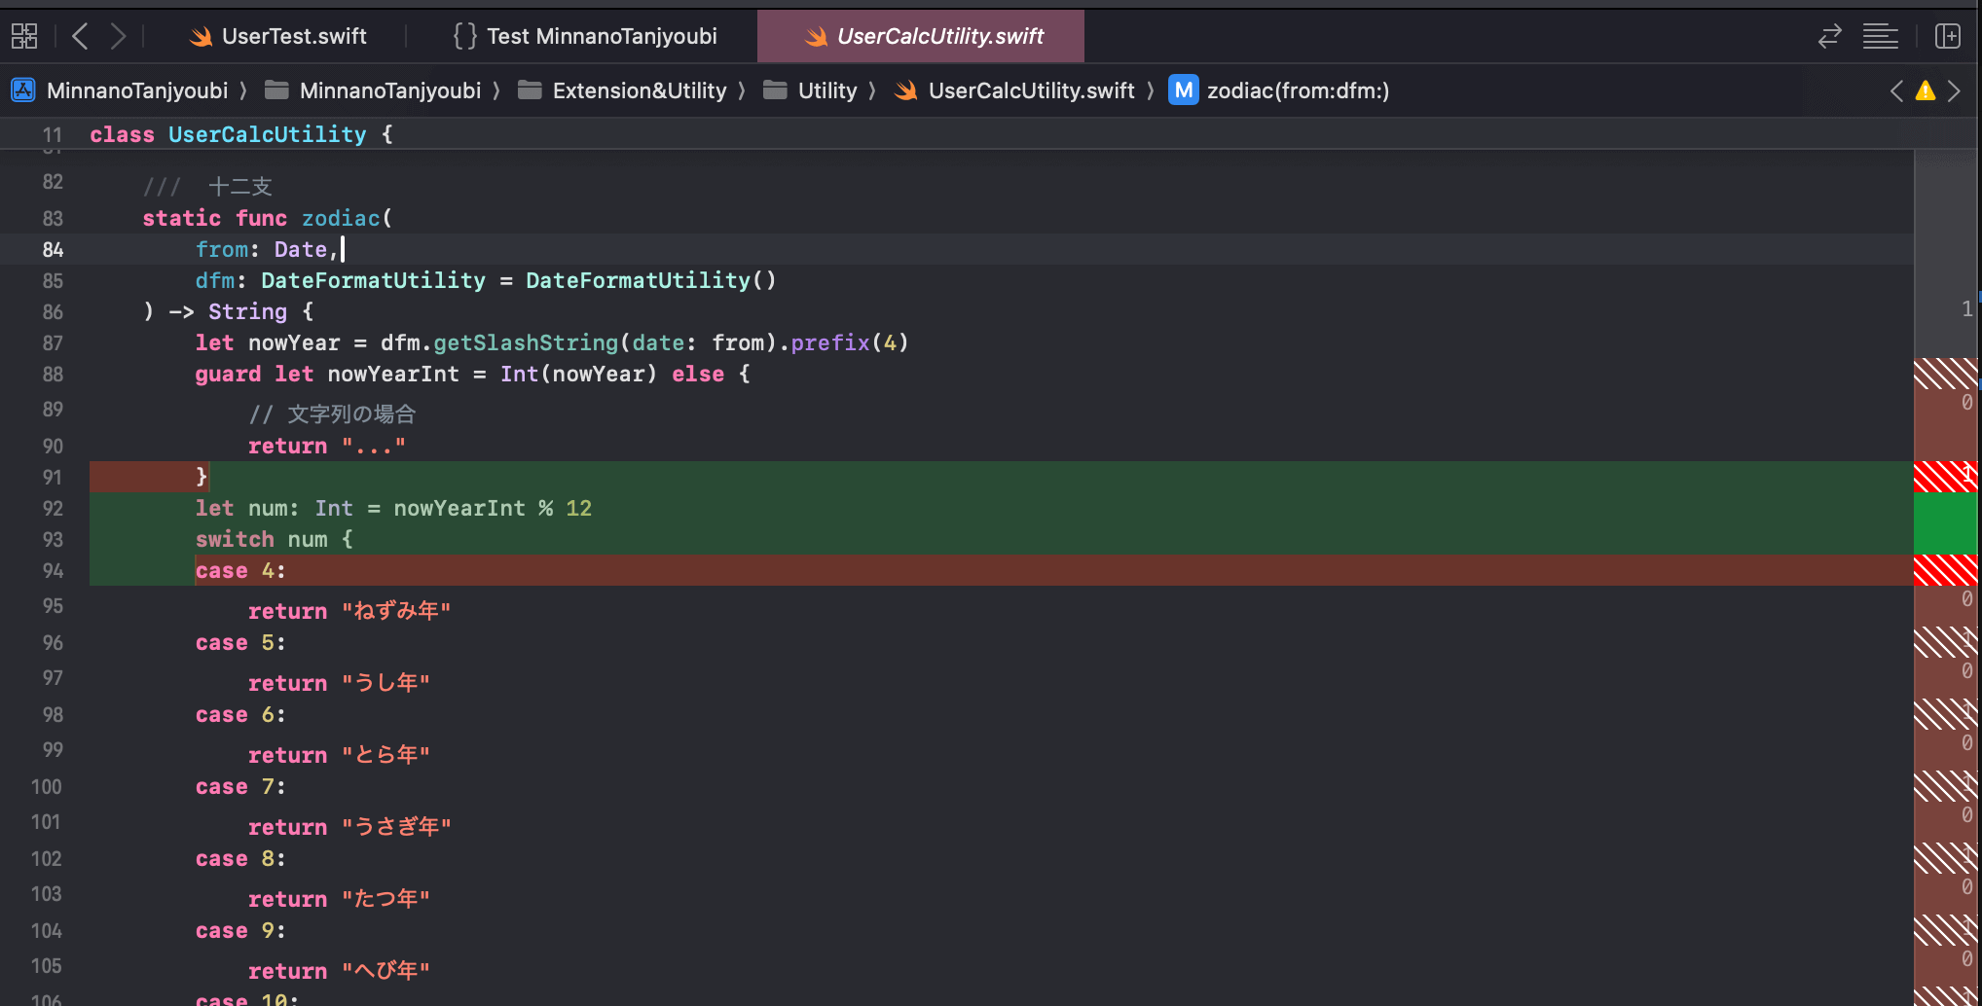This screenshot has width=1982, height=1006.
Task: Go back in editor history
Action: [81, 37]
